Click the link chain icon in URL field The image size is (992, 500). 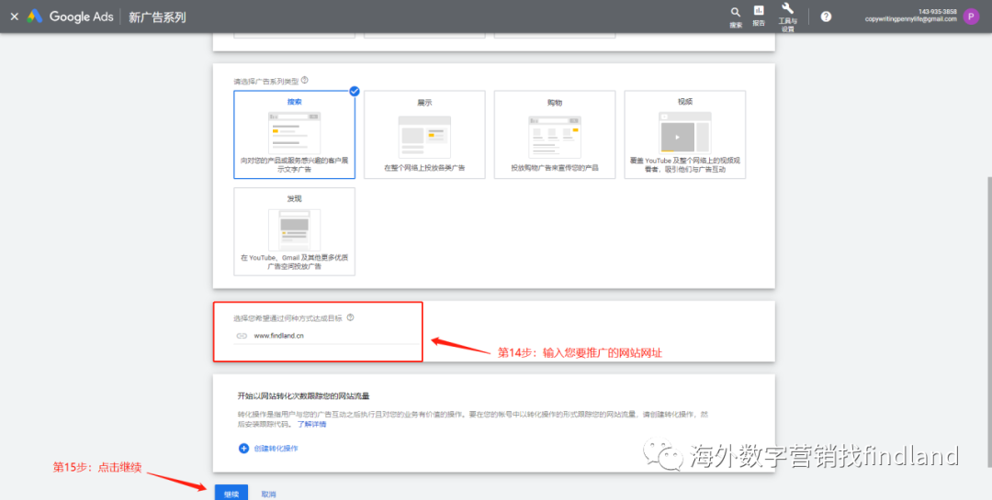[241, 337]
